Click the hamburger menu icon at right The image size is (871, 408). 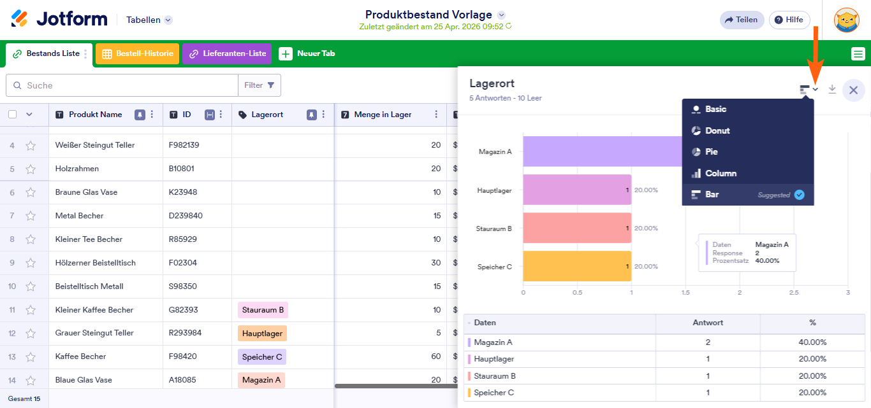coord(858,54)
